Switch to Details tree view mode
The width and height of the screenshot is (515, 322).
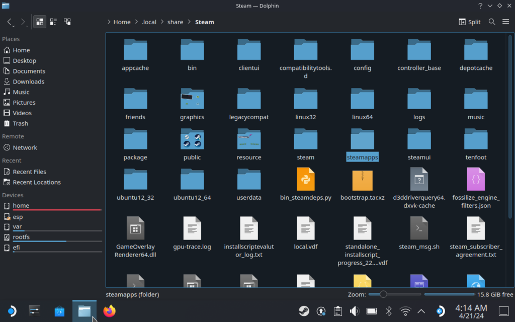click(x=67, y=22)
